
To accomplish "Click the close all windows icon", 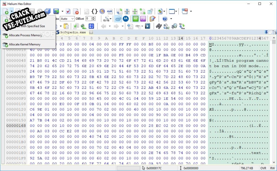I will pos(184,11).
